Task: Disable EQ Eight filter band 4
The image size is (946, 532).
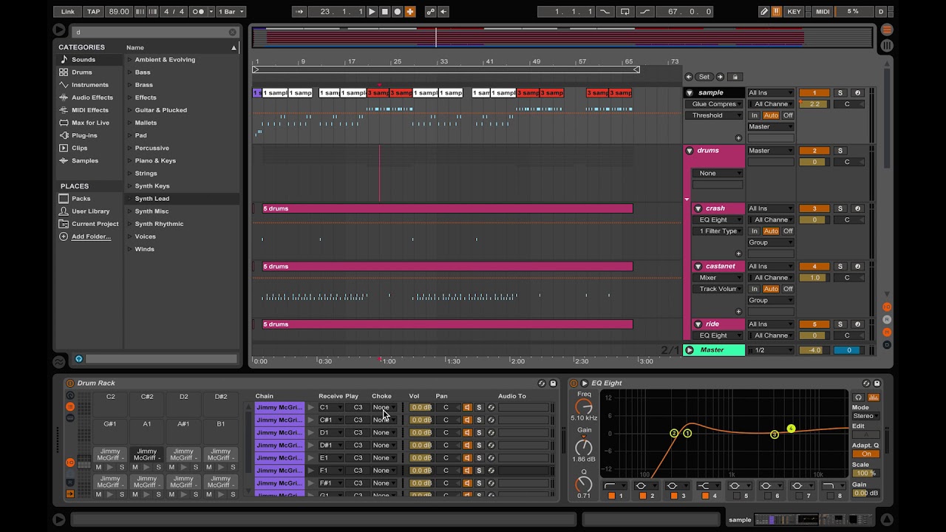Action: pos(705,496)
